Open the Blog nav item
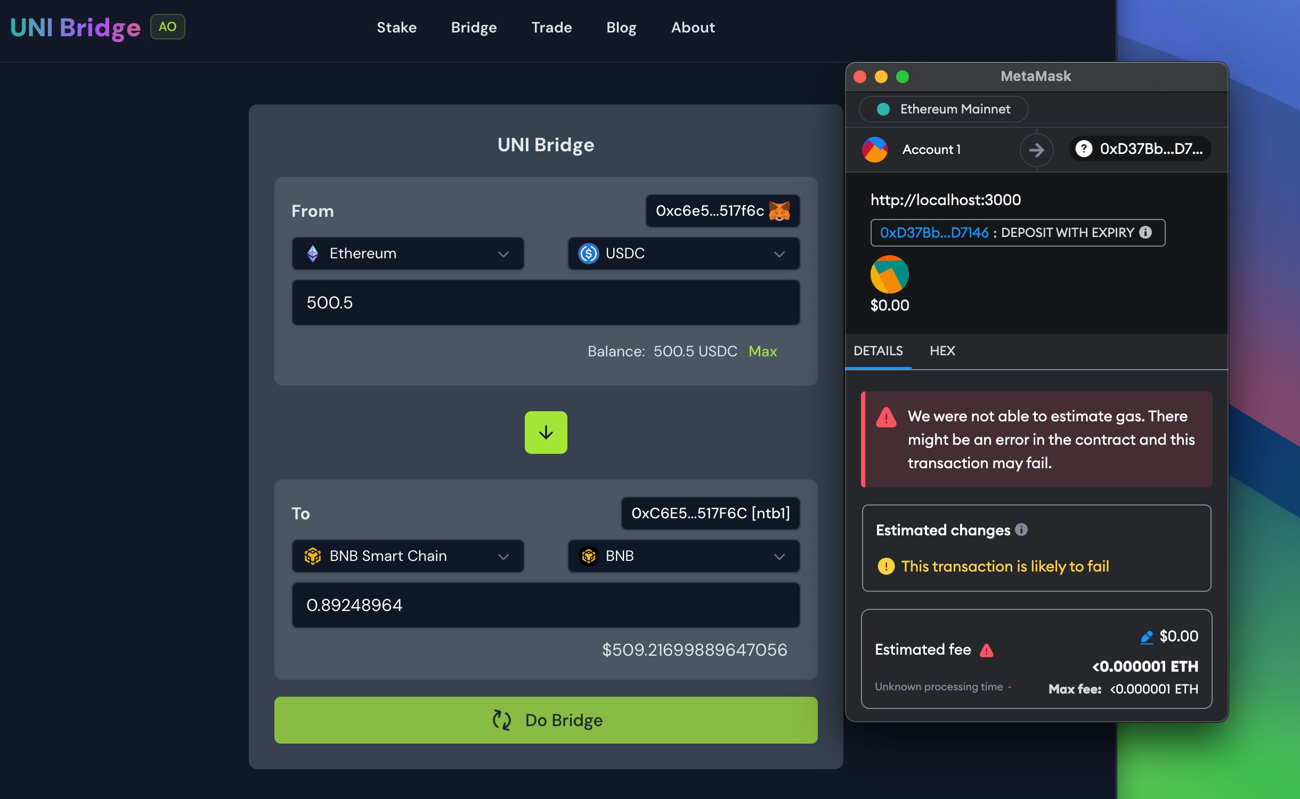 pos(621,28)
